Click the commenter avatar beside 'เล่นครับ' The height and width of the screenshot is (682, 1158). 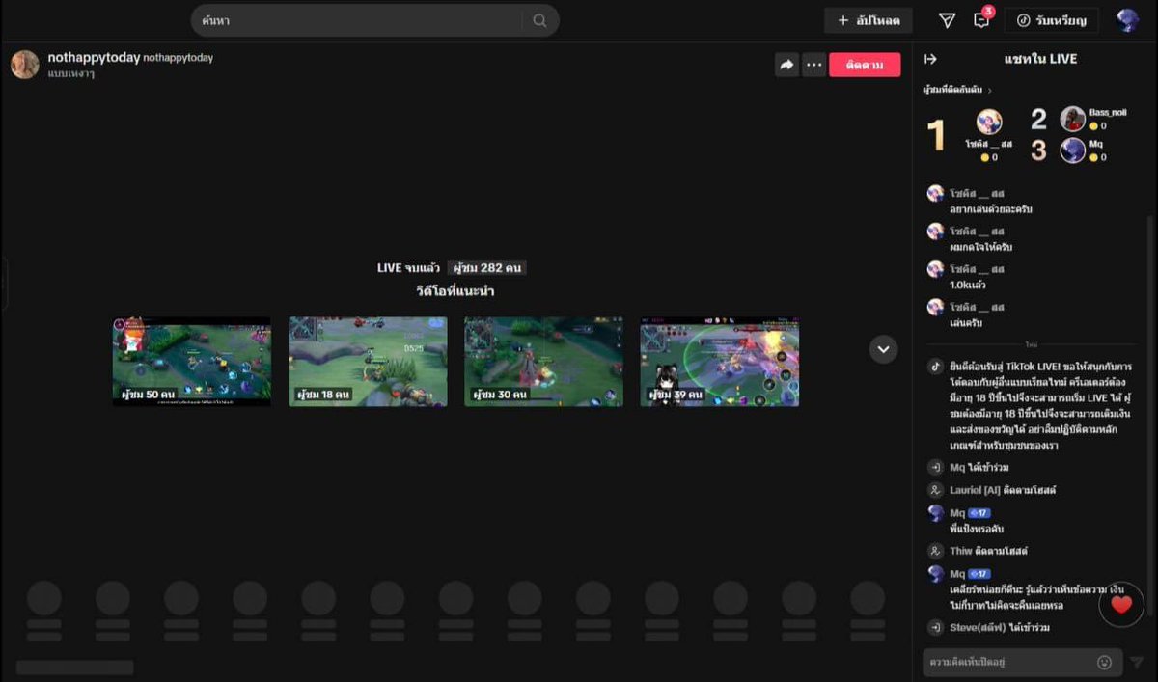point(935,308)
